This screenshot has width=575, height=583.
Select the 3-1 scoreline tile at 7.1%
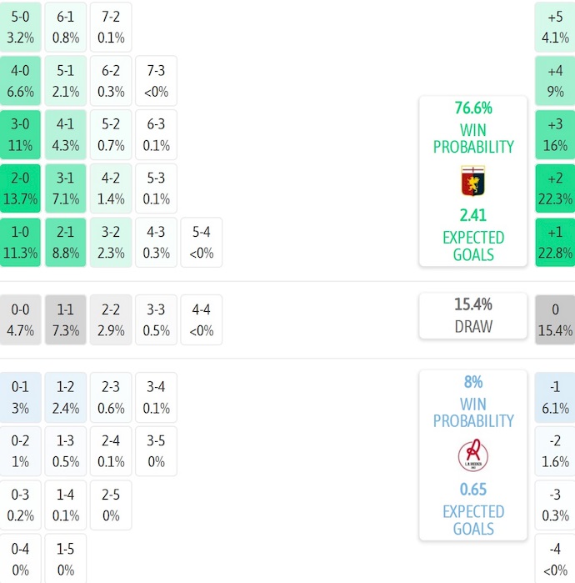66,188
